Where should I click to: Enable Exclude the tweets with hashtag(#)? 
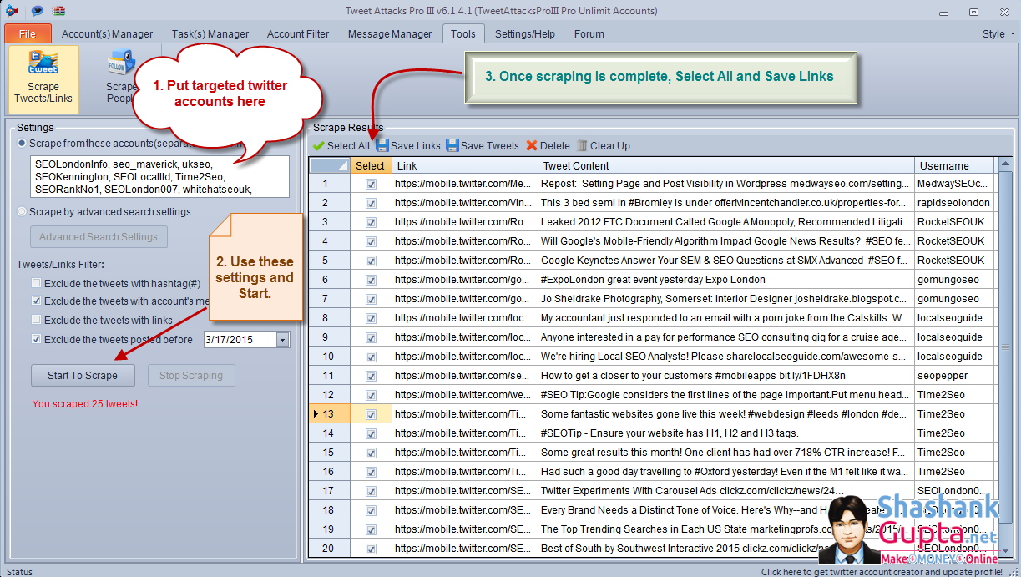tap(37, 284)
